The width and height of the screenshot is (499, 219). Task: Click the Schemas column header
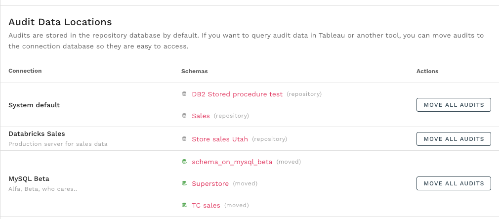(x=194, y=71)
